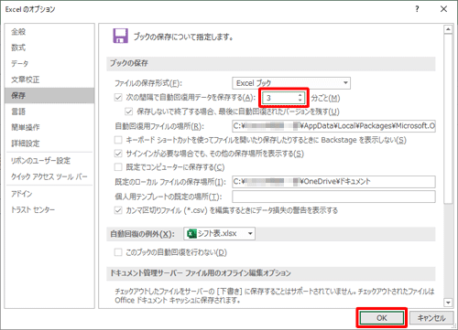Click the vertical scrollbar thumb
This screenshot has height=330, width=458.
(448, 119)
